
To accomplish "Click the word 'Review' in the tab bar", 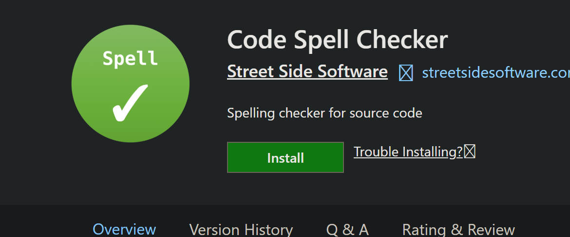I will [491, 230].
